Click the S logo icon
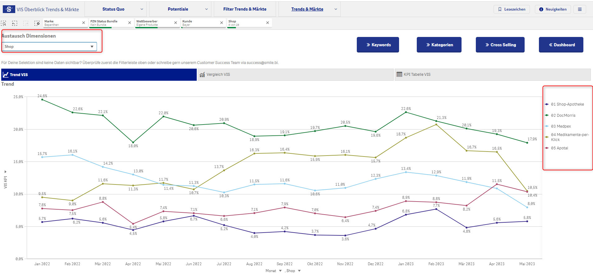 click(9, 9)
